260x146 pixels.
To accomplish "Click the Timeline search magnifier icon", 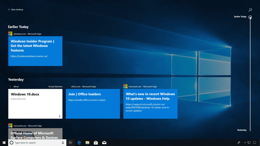I will [250, 10].
